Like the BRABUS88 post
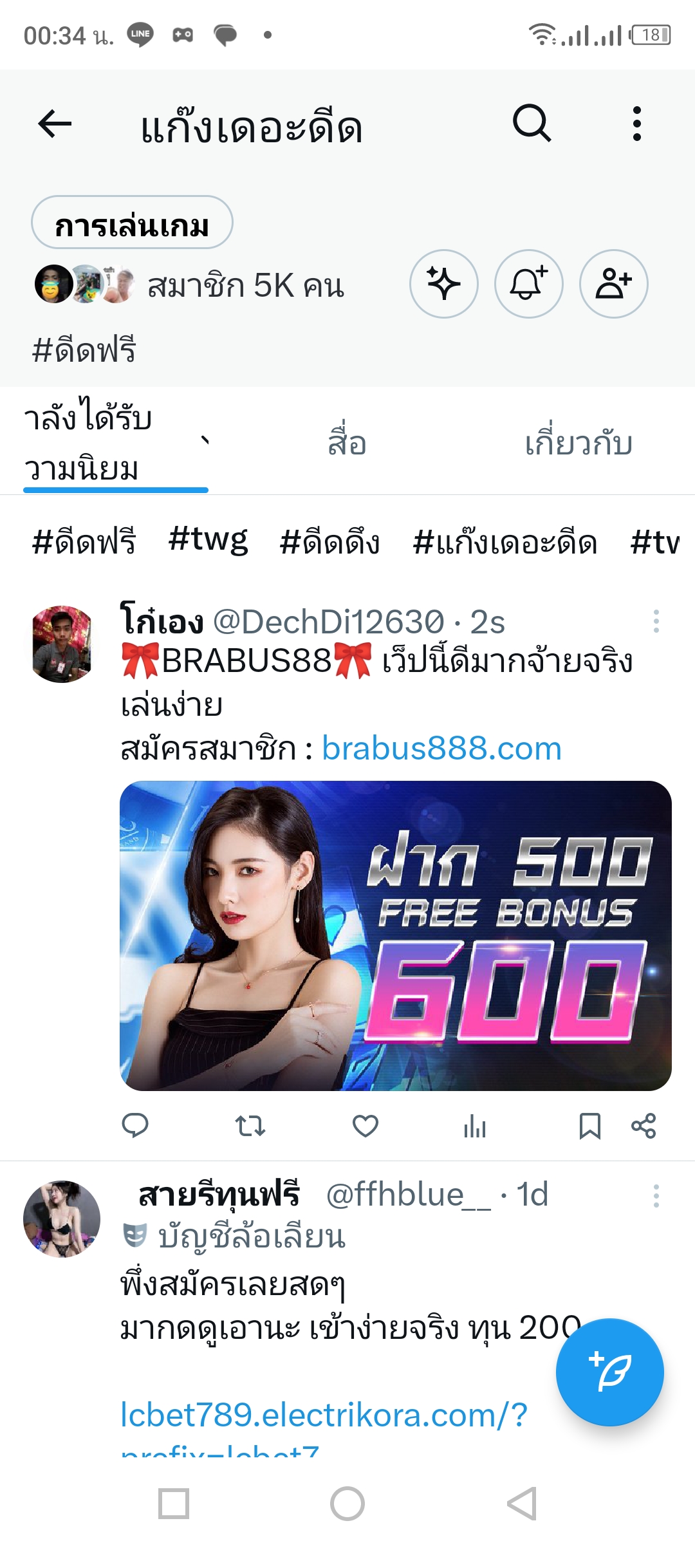This screenshot has width=695, height=1550. click(x=366, y=1126)
